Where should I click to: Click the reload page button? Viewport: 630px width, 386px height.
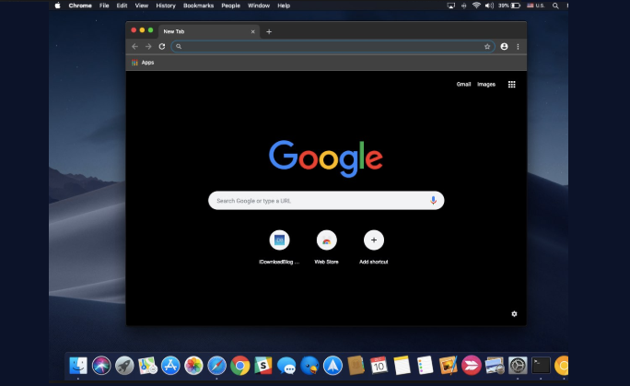[162, 46]
